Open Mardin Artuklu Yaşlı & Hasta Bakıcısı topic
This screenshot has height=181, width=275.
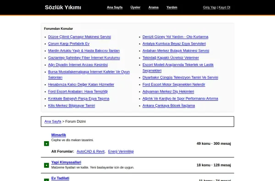pyautogui.click(x=84, y=51)
